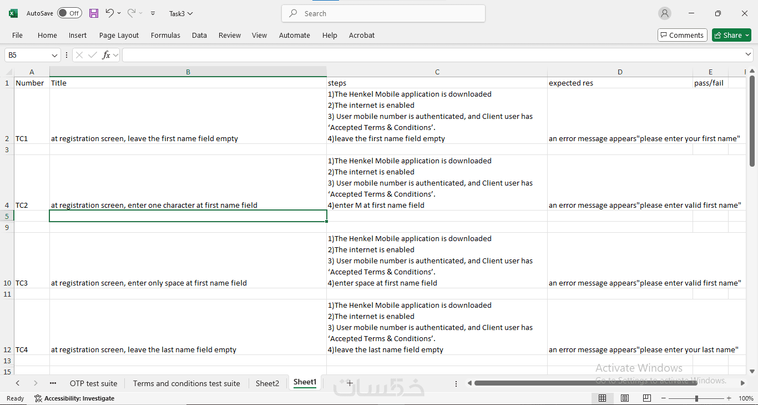Expand the Name Box dropdown
Viewport: 758px width, 405px height.
click(55, 55)
